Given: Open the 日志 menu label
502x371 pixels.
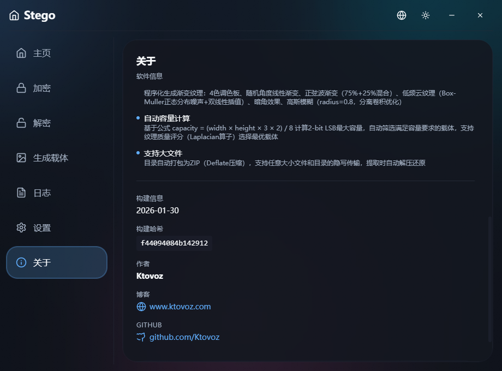Looking at the screenshot, I should coord(42,193).
